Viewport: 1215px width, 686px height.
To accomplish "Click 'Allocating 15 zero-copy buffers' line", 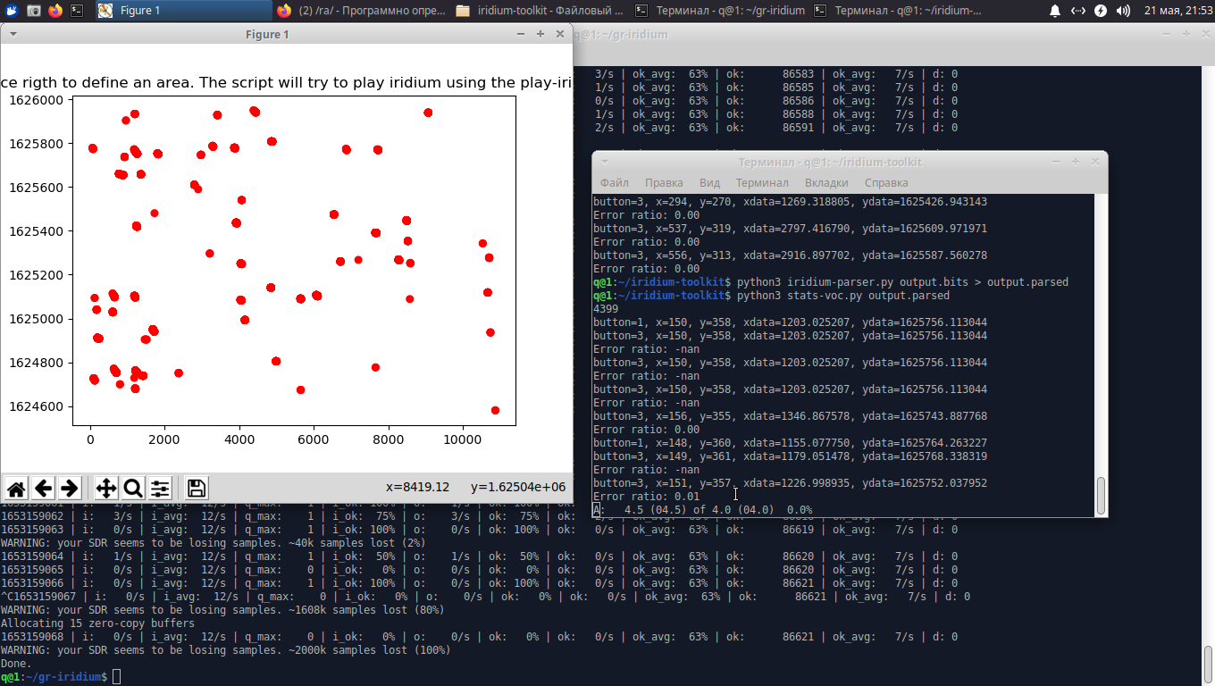I will [97, 623].
